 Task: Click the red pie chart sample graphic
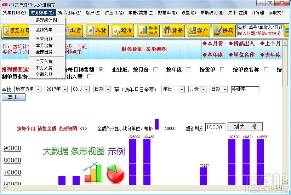point(115,174)
